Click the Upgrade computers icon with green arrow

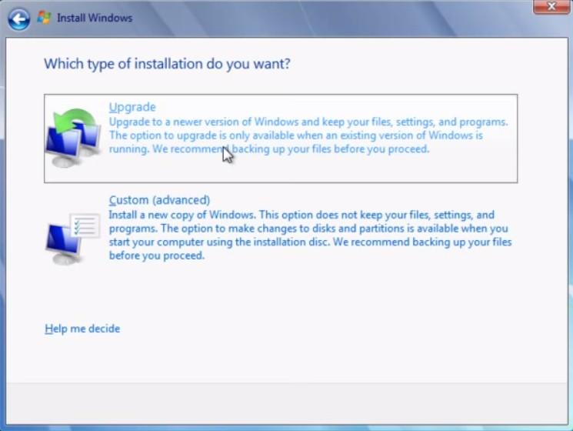pos(74,138)
